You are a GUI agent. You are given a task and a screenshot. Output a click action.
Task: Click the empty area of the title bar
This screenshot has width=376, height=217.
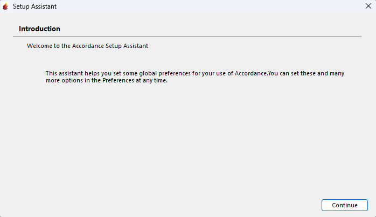tap(205, 6)
